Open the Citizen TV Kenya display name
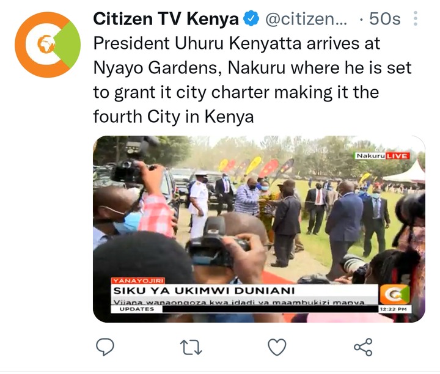The image size is (440, 374). (x=166, y=19)
